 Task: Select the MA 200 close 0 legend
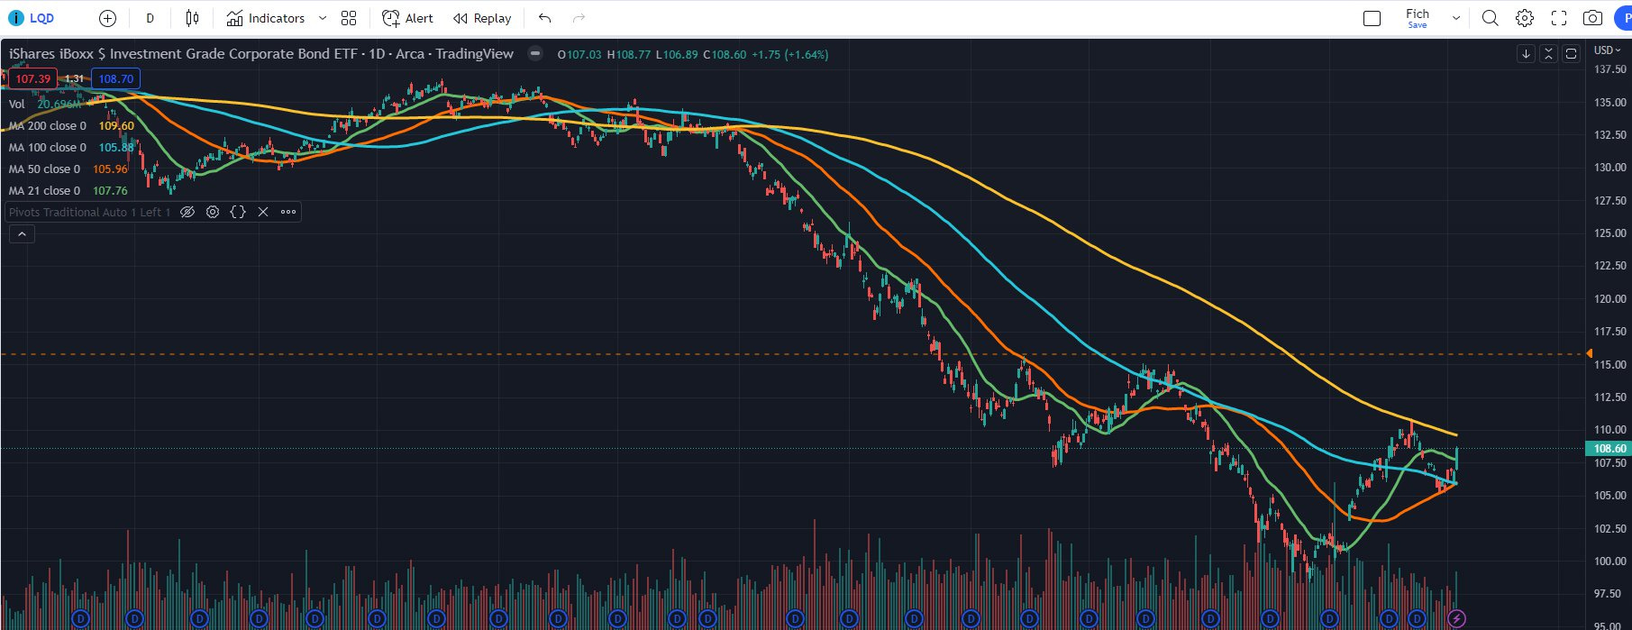(x=48, y=126)
